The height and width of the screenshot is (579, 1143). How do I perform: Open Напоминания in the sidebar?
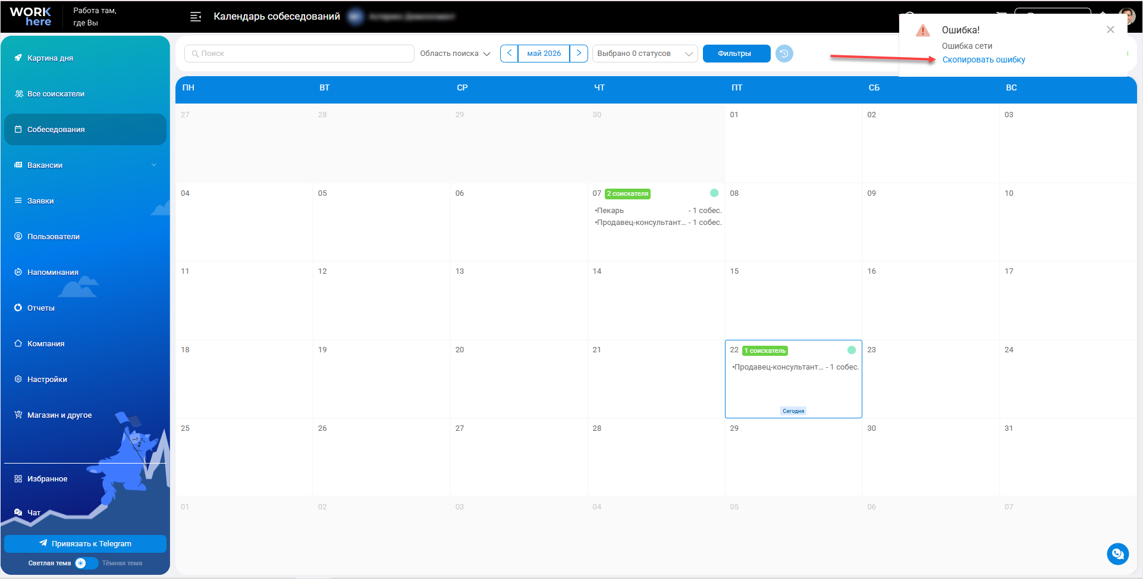(85, 273)
